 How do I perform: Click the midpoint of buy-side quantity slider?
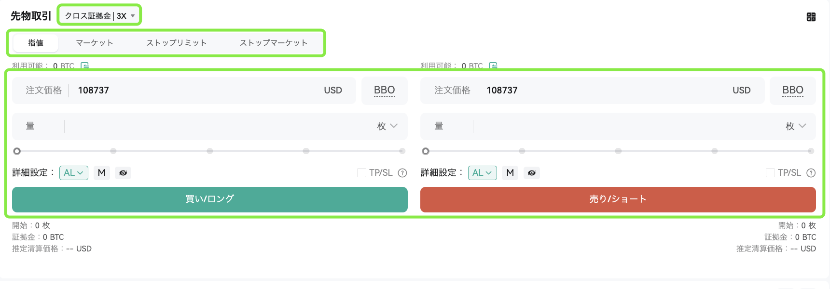pyautogui.click(x=210, y=151)
